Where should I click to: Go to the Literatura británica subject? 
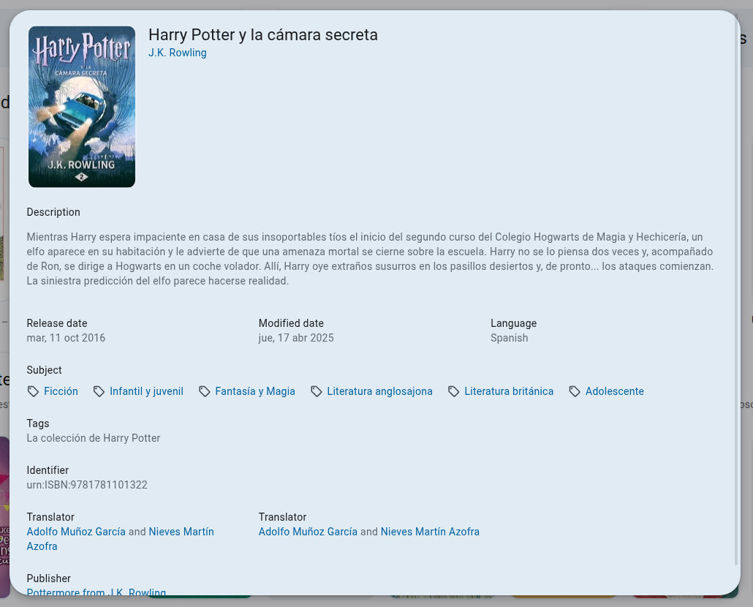pos(509,391)
